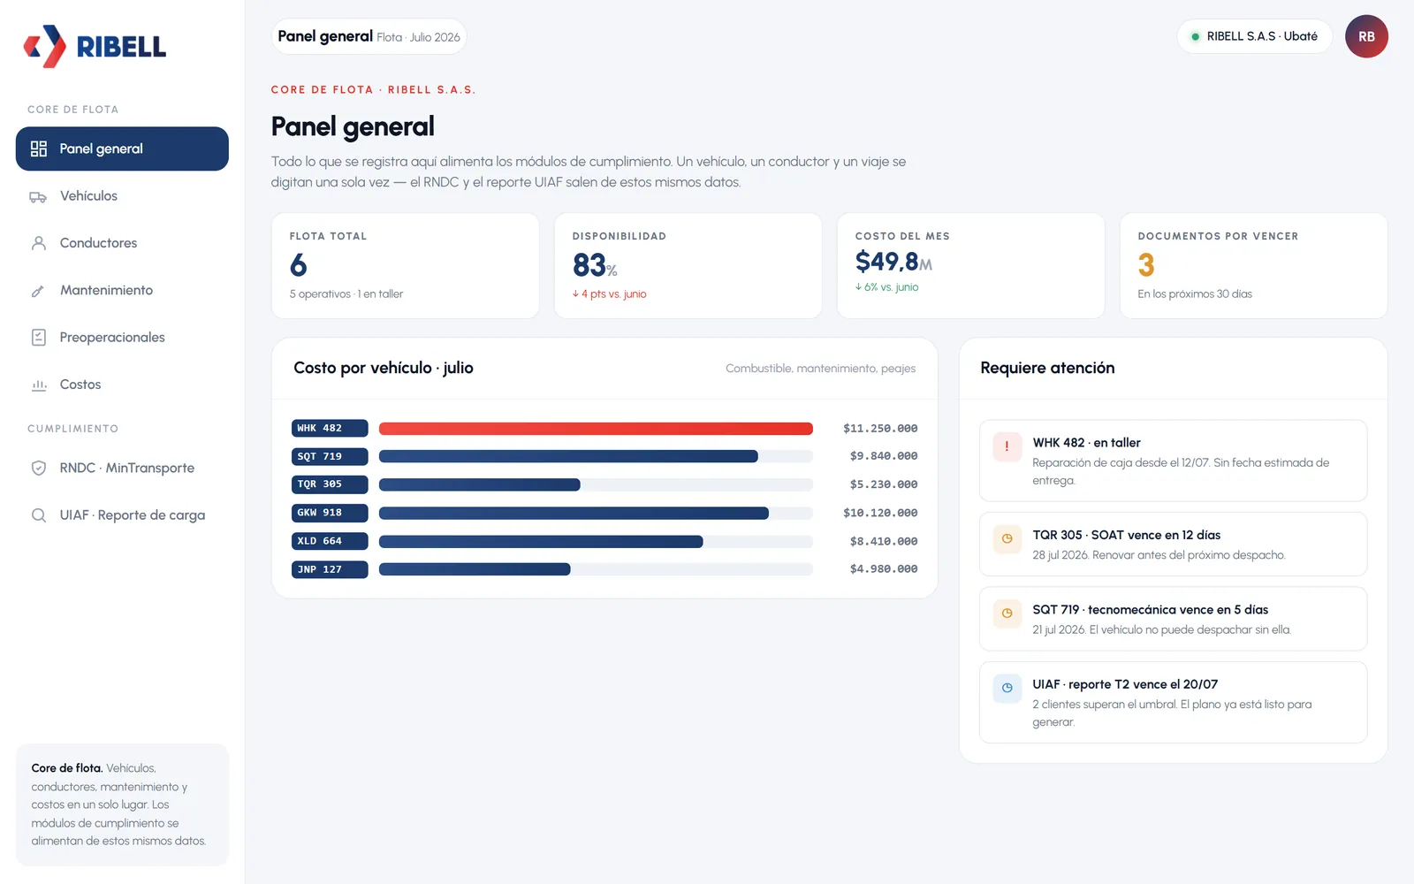Open the RB user avatar

point(1366,36)
